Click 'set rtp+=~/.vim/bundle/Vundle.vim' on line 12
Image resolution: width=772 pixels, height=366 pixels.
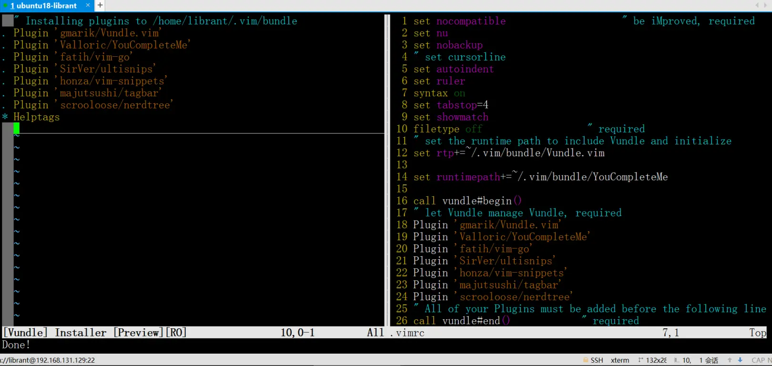[x=509, y=153]
